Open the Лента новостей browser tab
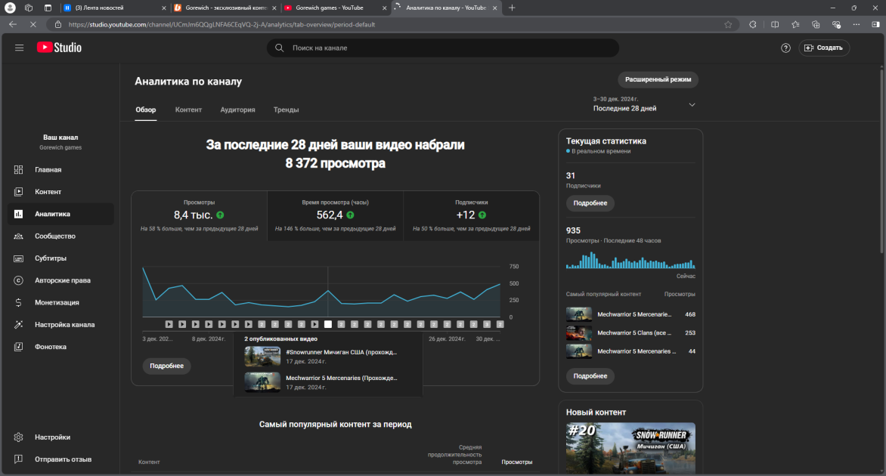Screen dimensions: 886x476 pos(115,8)
